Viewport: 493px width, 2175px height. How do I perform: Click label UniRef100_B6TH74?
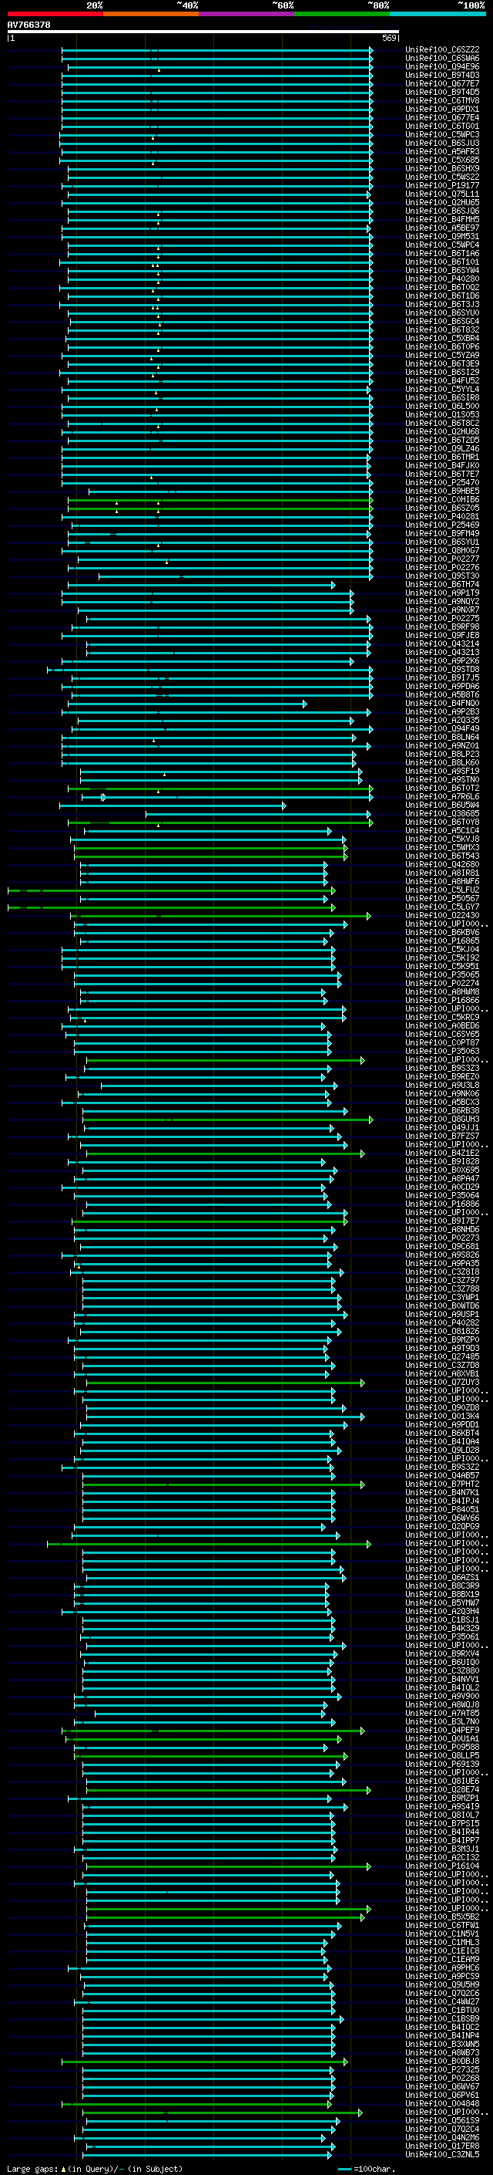click(x=442, y=584)
